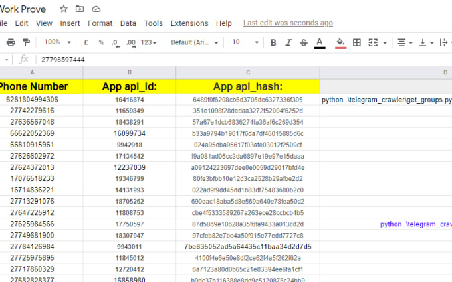Viewport: 452px width, 282px height.
Task: Select phone number cell 6281804994306
Action: click(41, 100)
